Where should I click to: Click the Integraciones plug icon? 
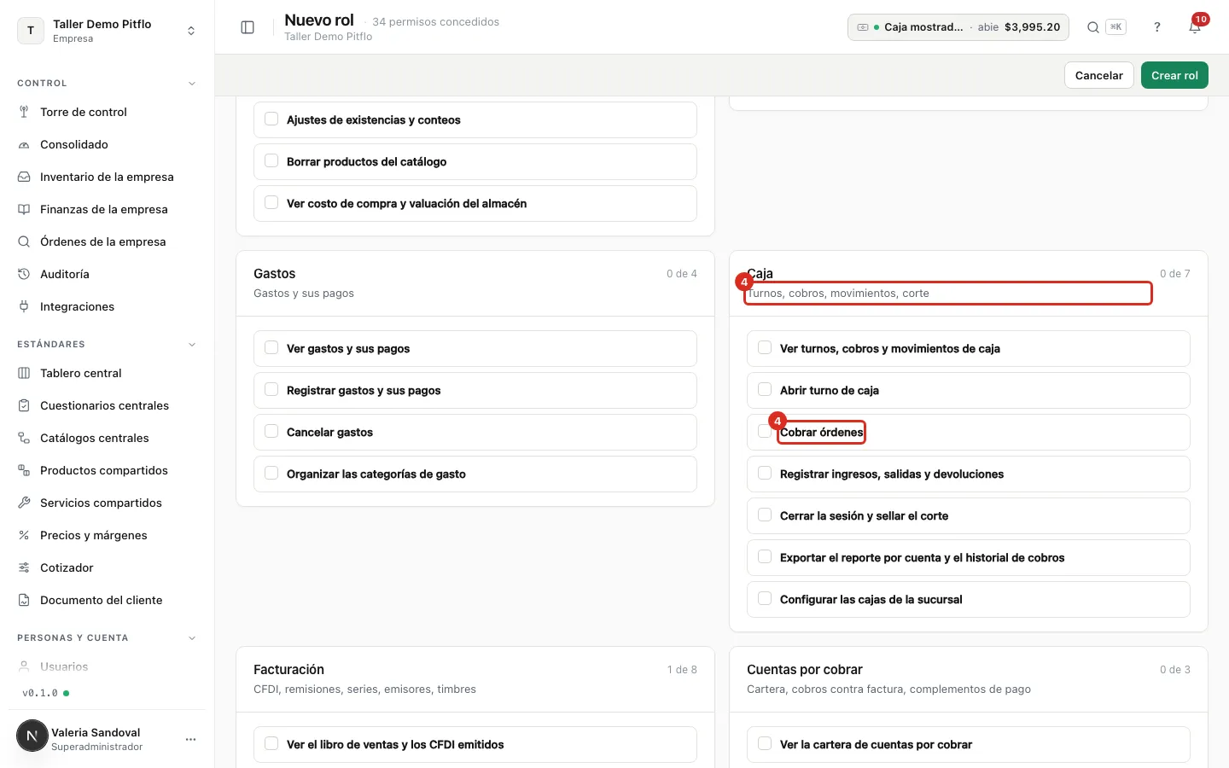point(24,306)
